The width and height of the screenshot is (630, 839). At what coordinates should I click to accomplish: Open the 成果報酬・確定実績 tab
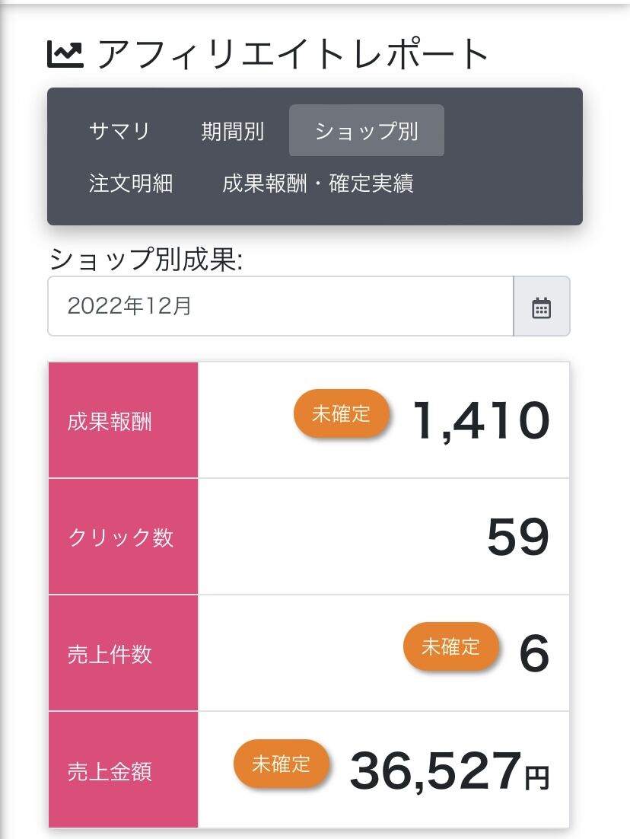coord(318,183)
